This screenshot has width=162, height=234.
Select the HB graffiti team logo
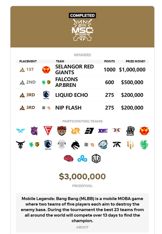click(130, 131)
